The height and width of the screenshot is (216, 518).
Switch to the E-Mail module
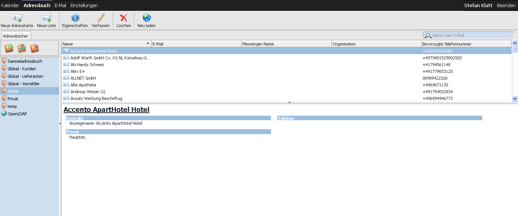(60, 6)
